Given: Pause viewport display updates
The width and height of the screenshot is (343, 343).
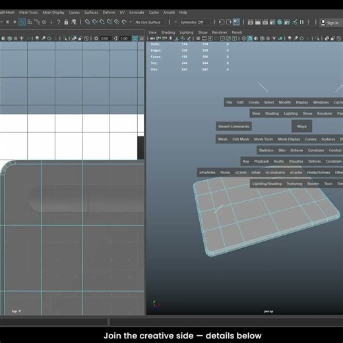Looking at the screenshot, I should [x=301, y=22].
